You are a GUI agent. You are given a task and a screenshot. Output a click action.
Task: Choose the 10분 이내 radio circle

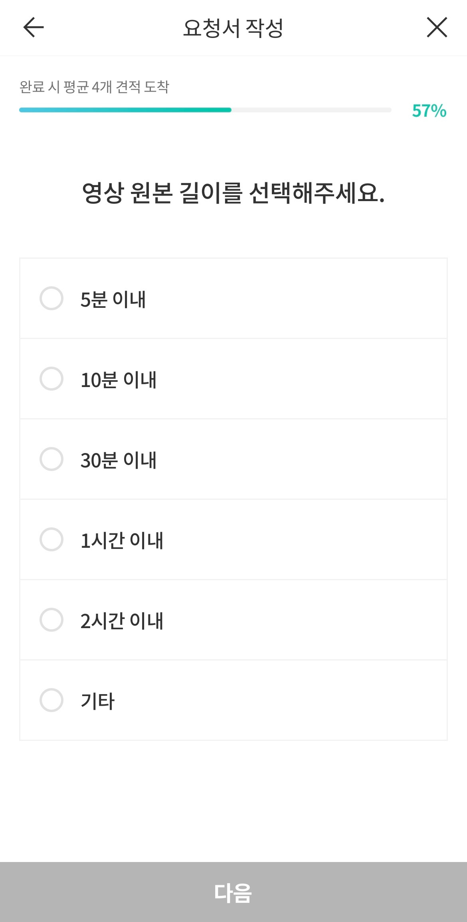pyautogui.click(x=51, y=379)
